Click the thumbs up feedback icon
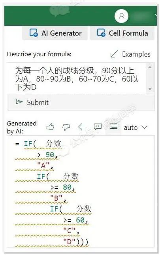 pyautogui.click(x=50, y=127)
